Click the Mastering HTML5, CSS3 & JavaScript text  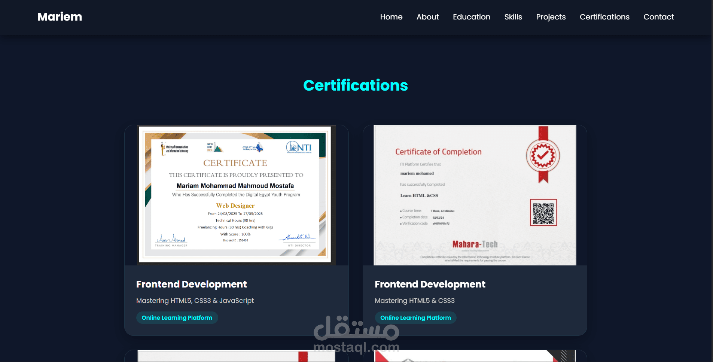coord(195,301)
